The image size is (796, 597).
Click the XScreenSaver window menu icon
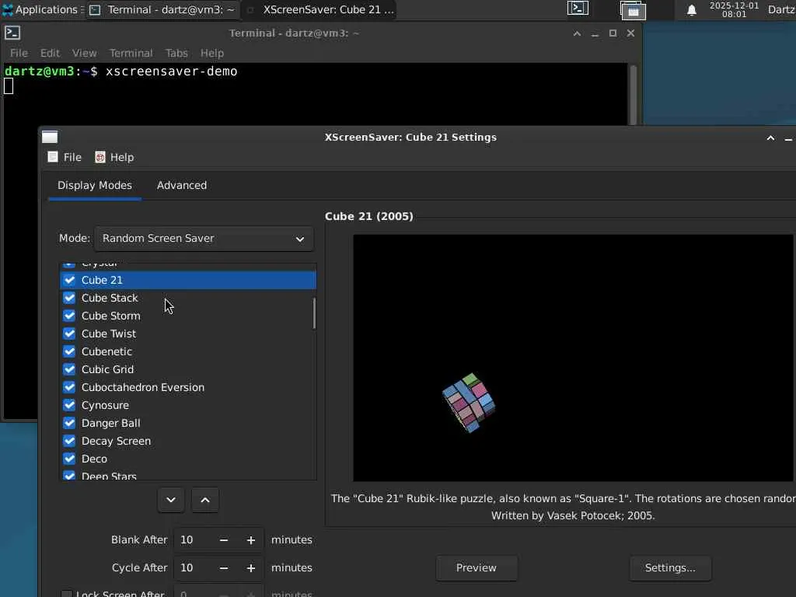click(50, 137)
